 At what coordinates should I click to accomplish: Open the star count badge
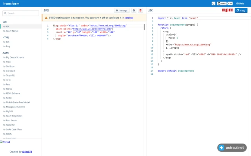(230, 4)
